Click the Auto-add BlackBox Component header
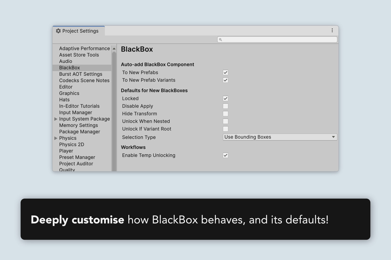Viewport: 391px width, 260px height. [x=157, y=64]
